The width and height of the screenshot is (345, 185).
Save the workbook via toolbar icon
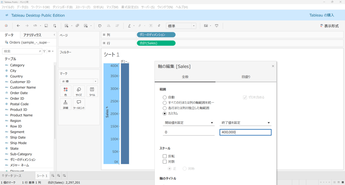(x=46, y=26)
